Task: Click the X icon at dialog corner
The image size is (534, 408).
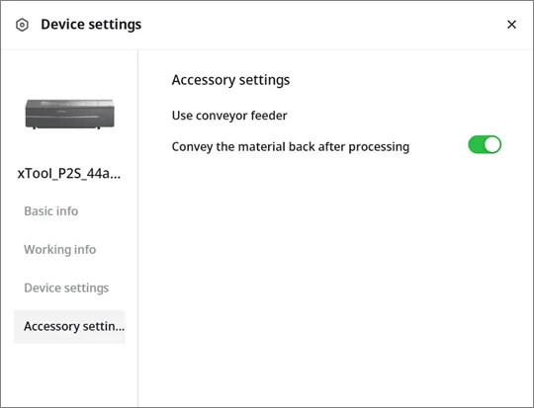Action: pyautogui.click(x=511, y=25)
